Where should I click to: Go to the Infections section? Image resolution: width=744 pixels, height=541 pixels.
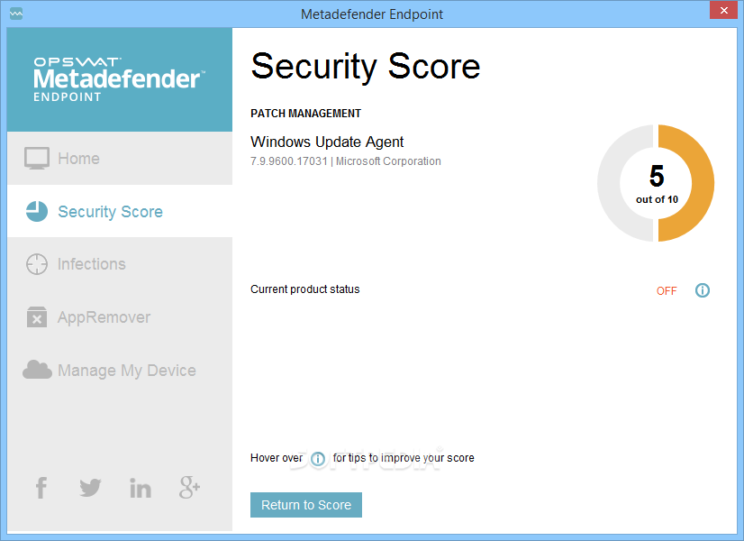(120, 264)
